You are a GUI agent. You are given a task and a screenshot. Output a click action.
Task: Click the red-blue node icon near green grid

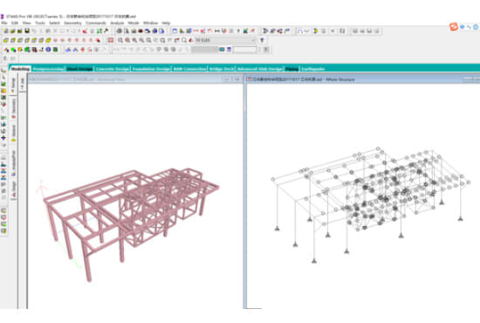pos(86,31)
